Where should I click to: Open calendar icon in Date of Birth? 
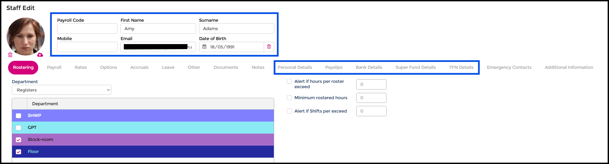(x=204, y=47)
